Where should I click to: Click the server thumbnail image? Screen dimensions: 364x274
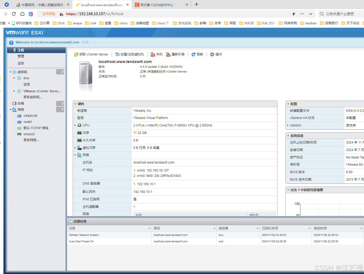86,77
